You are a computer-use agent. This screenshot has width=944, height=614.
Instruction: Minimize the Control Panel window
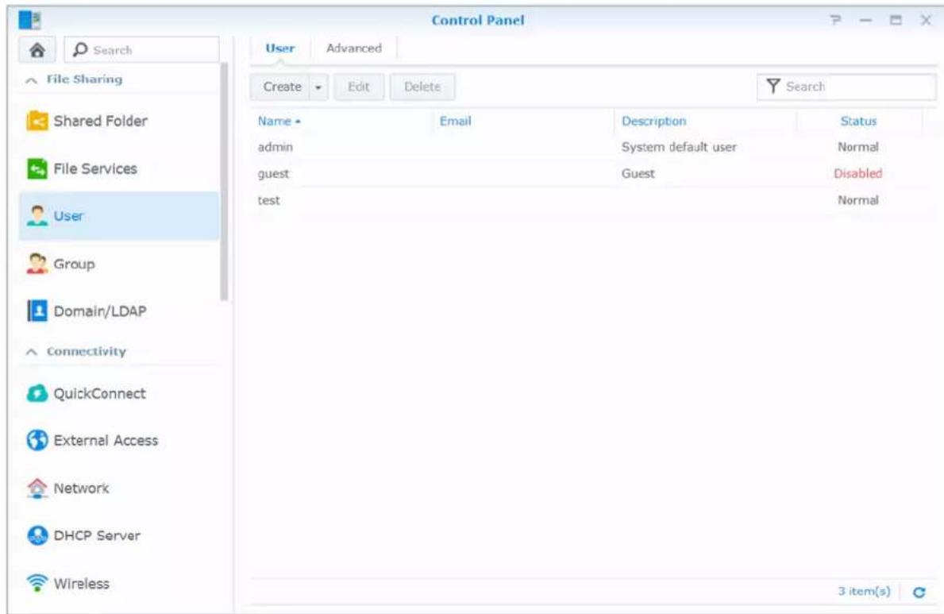point(865,21)
